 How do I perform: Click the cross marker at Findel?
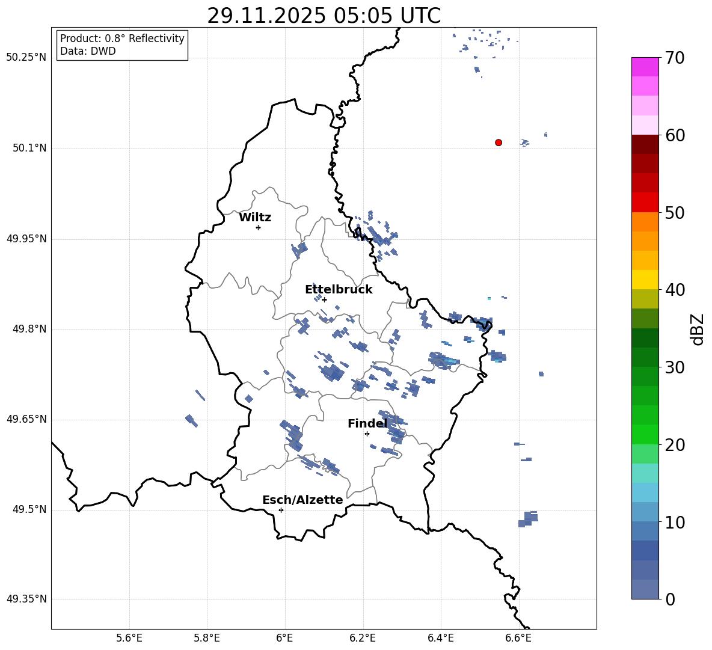point(367,434)
